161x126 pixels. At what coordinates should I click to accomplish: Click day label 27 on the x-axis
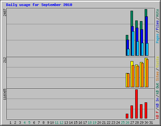click(132, 123)
